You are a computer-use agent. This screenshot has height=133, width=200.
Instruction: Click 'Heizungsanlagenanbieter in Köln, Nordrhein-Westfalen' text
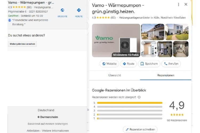pyautogui.click(x=152, y=18)
